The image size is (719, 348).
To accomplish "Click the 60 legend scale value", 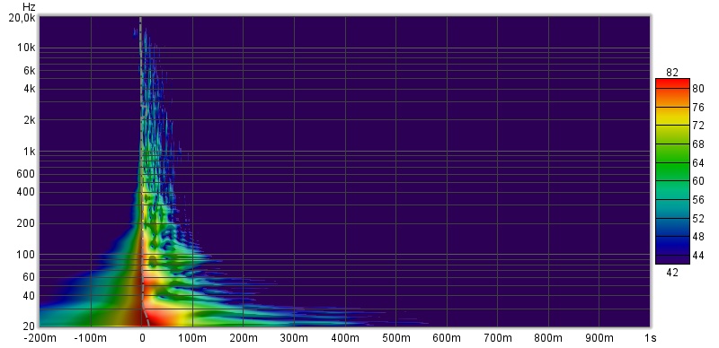I will click(698, 181).
